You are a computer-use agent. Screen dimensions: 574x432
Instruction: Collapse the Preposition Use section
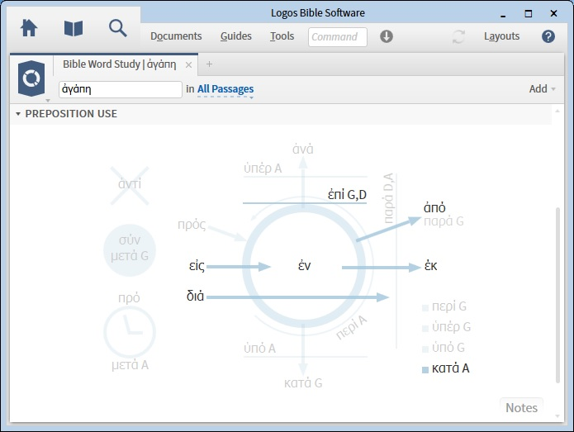coord(18,114)
